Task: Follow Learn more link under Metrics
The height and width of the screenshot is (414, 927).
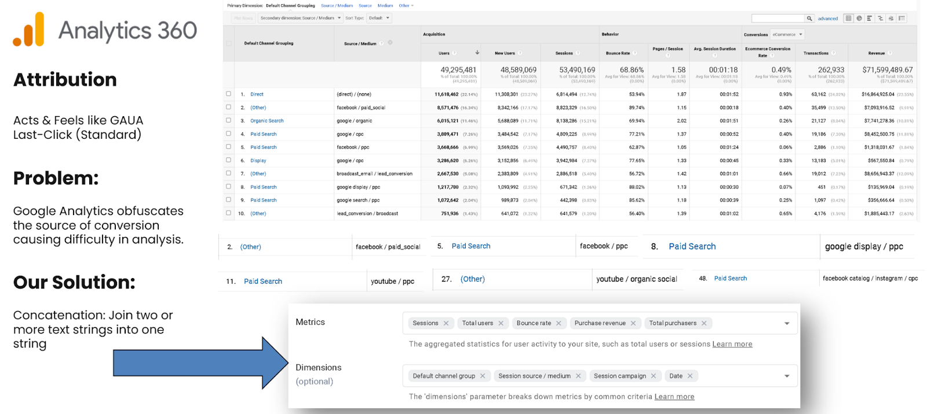Action: pyautogui.click(x=732, y=344)
